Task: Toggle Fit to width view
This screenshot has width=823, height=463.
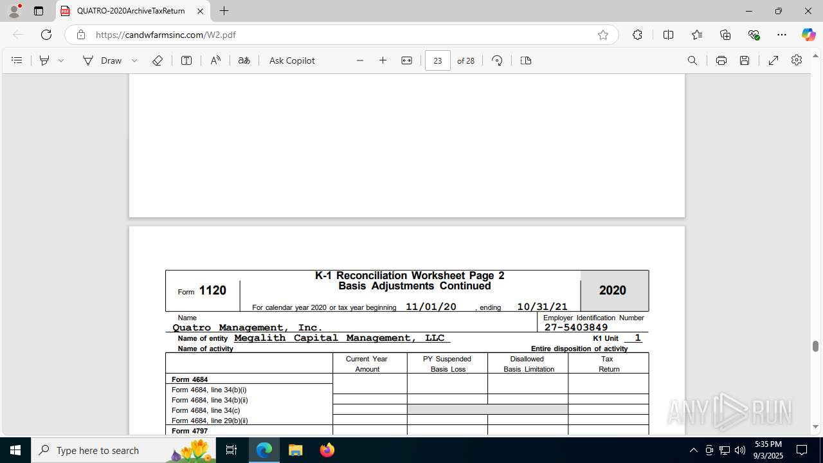Action: click(407, 60)
